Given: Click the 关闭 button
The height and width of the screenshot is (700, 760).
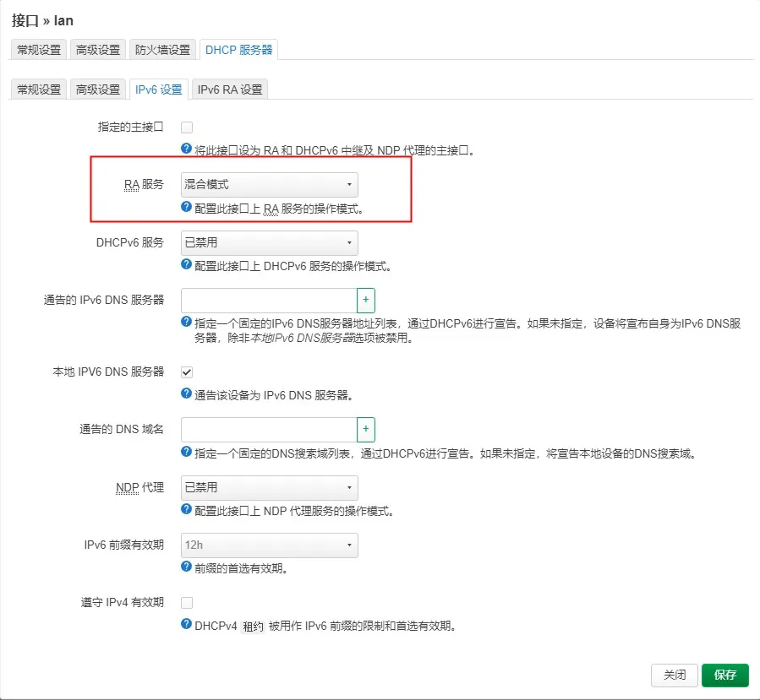Looking at the screenshot, I should 675,675.
